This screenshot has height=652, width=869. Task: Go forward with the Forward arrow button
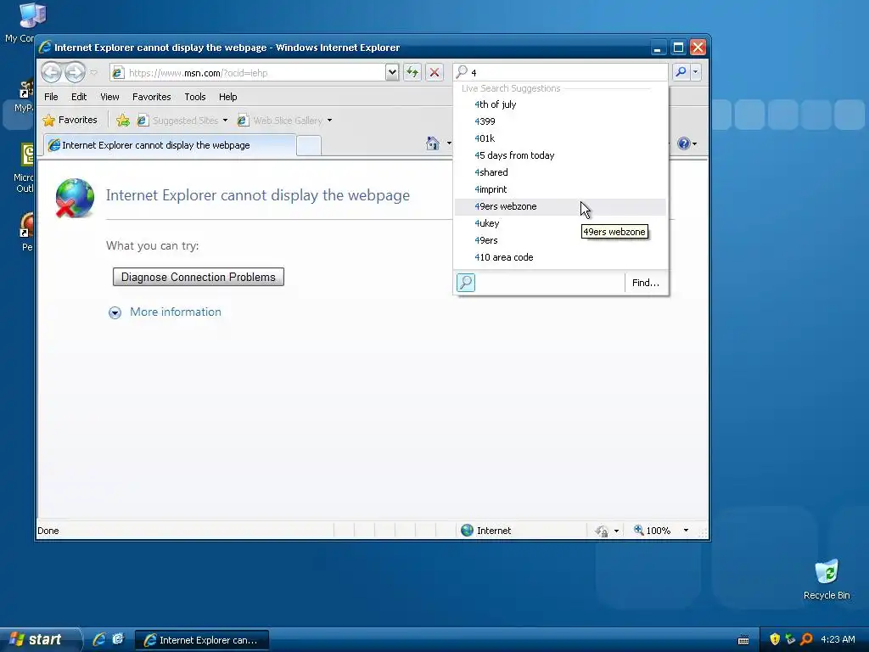75,72
